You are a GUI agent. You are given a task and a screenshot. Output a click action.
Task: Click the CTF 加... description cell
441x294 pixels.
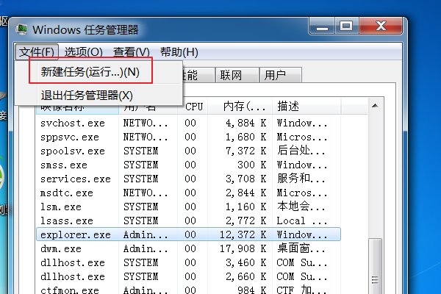pyautogui.click(x=302, y=290)
